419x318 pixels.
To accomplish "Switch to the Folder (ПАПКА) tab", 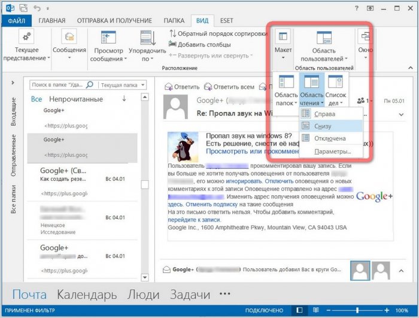I will 174,20.
